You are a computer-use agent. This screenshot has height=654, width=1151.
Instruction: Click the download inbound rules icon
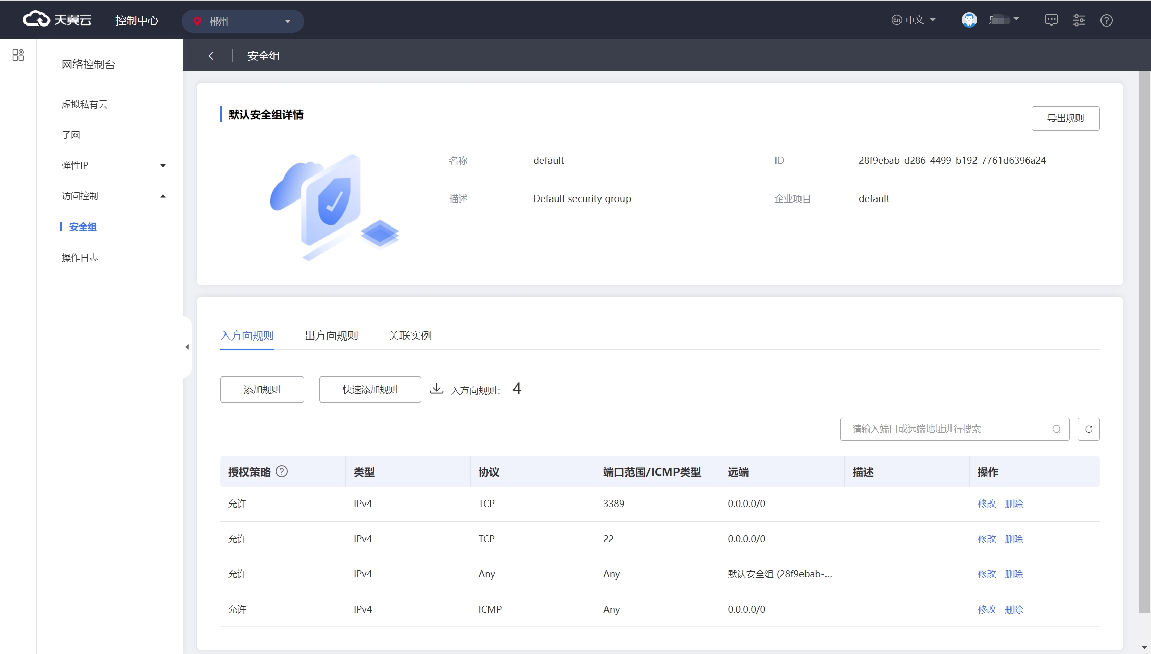click(436, 389)
